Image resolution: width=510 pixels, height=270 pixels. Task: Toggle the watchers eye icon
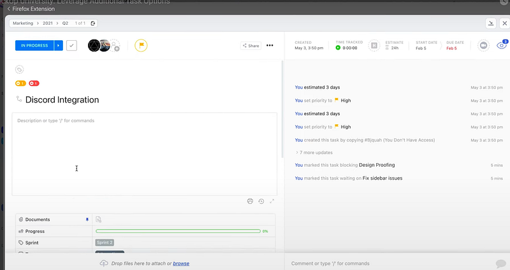click(x=502, y=45)
